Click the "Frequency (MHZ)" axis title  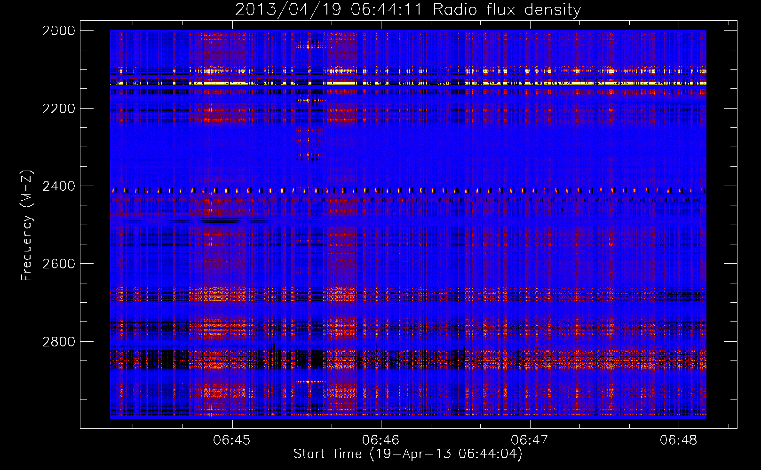(x=27, y=226)
